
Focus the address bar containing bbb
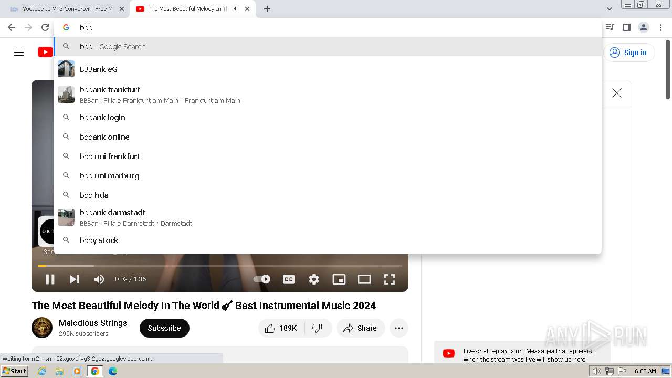[x=328, y=27]
